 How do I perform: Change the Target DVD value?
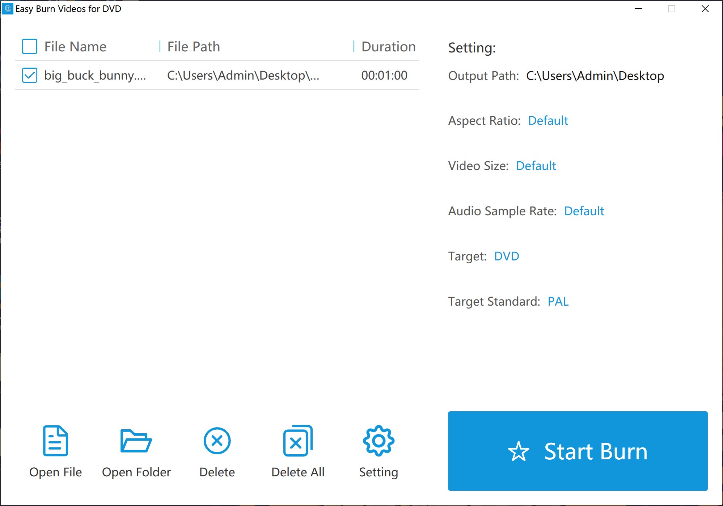coord(506,256)
